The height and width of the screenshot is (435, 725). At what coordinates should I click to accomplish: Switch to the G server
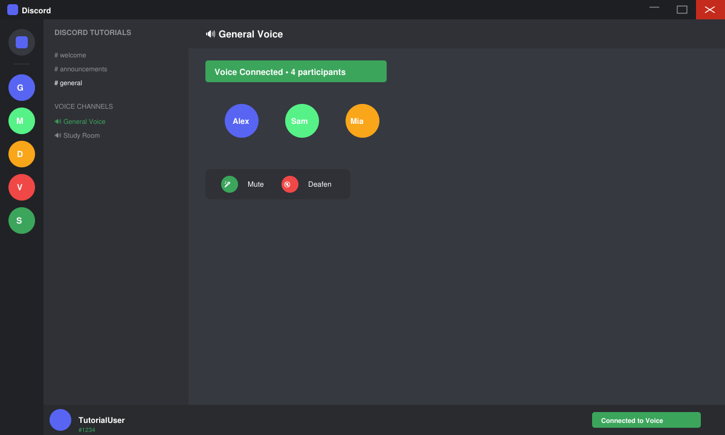click(x=22, y=88)
